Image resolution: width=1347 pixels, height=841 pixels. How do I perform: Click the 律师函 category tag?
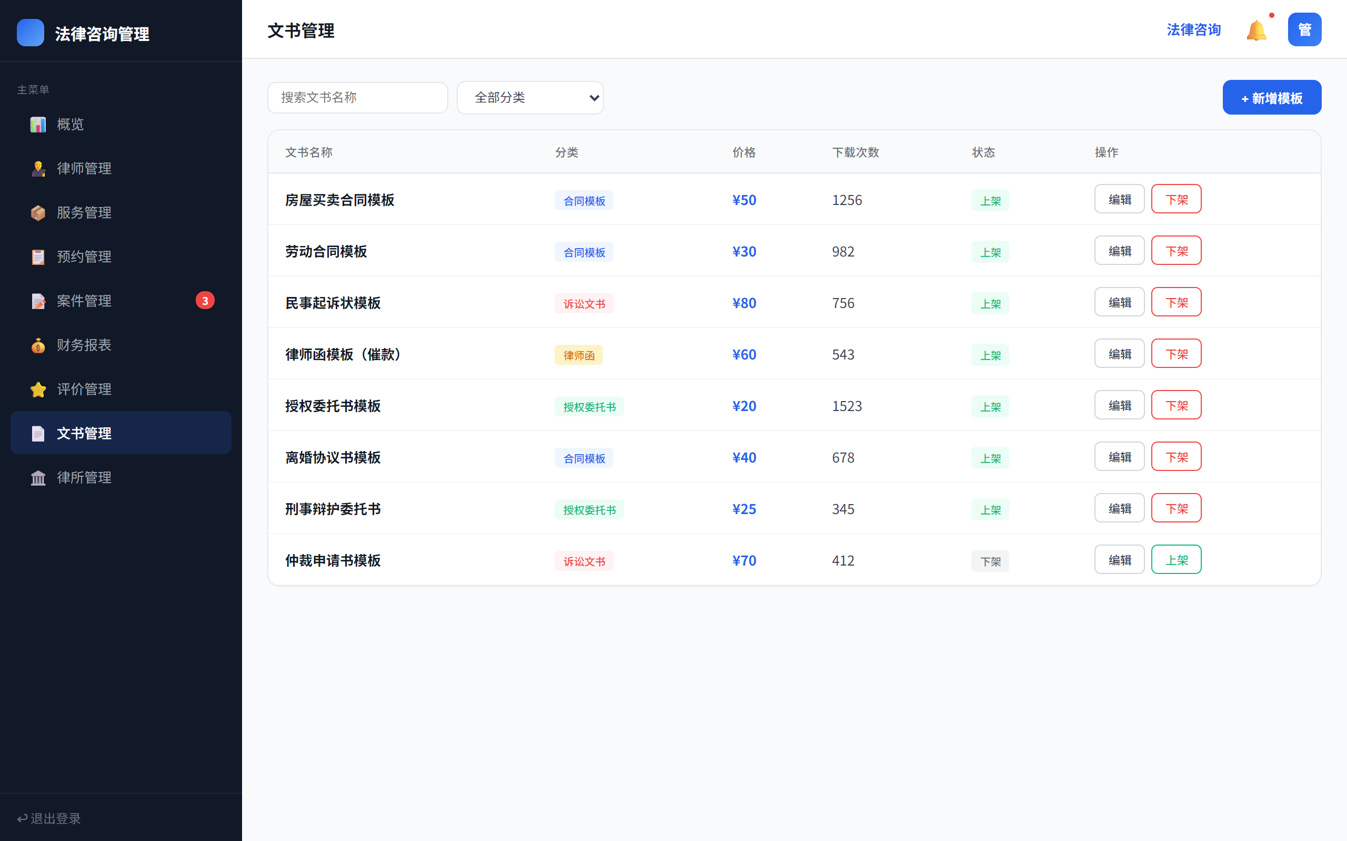[x=578, y=355]
